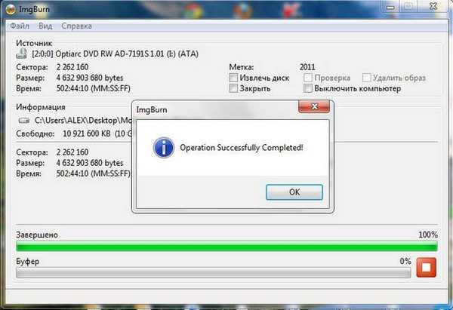Toggle the Удалить образ checkbox

[366, 78]
